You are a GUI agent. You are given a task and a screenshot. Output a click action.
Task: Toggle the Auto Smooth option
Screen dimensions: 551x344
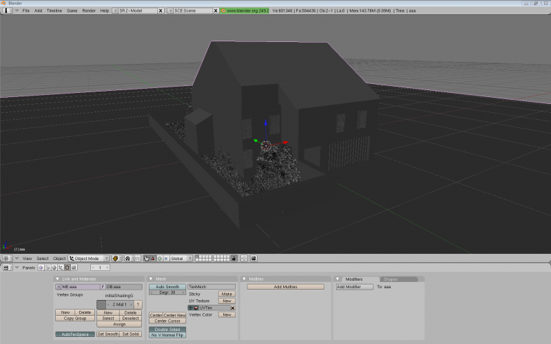pyautogui.click(x=167, y=286)
